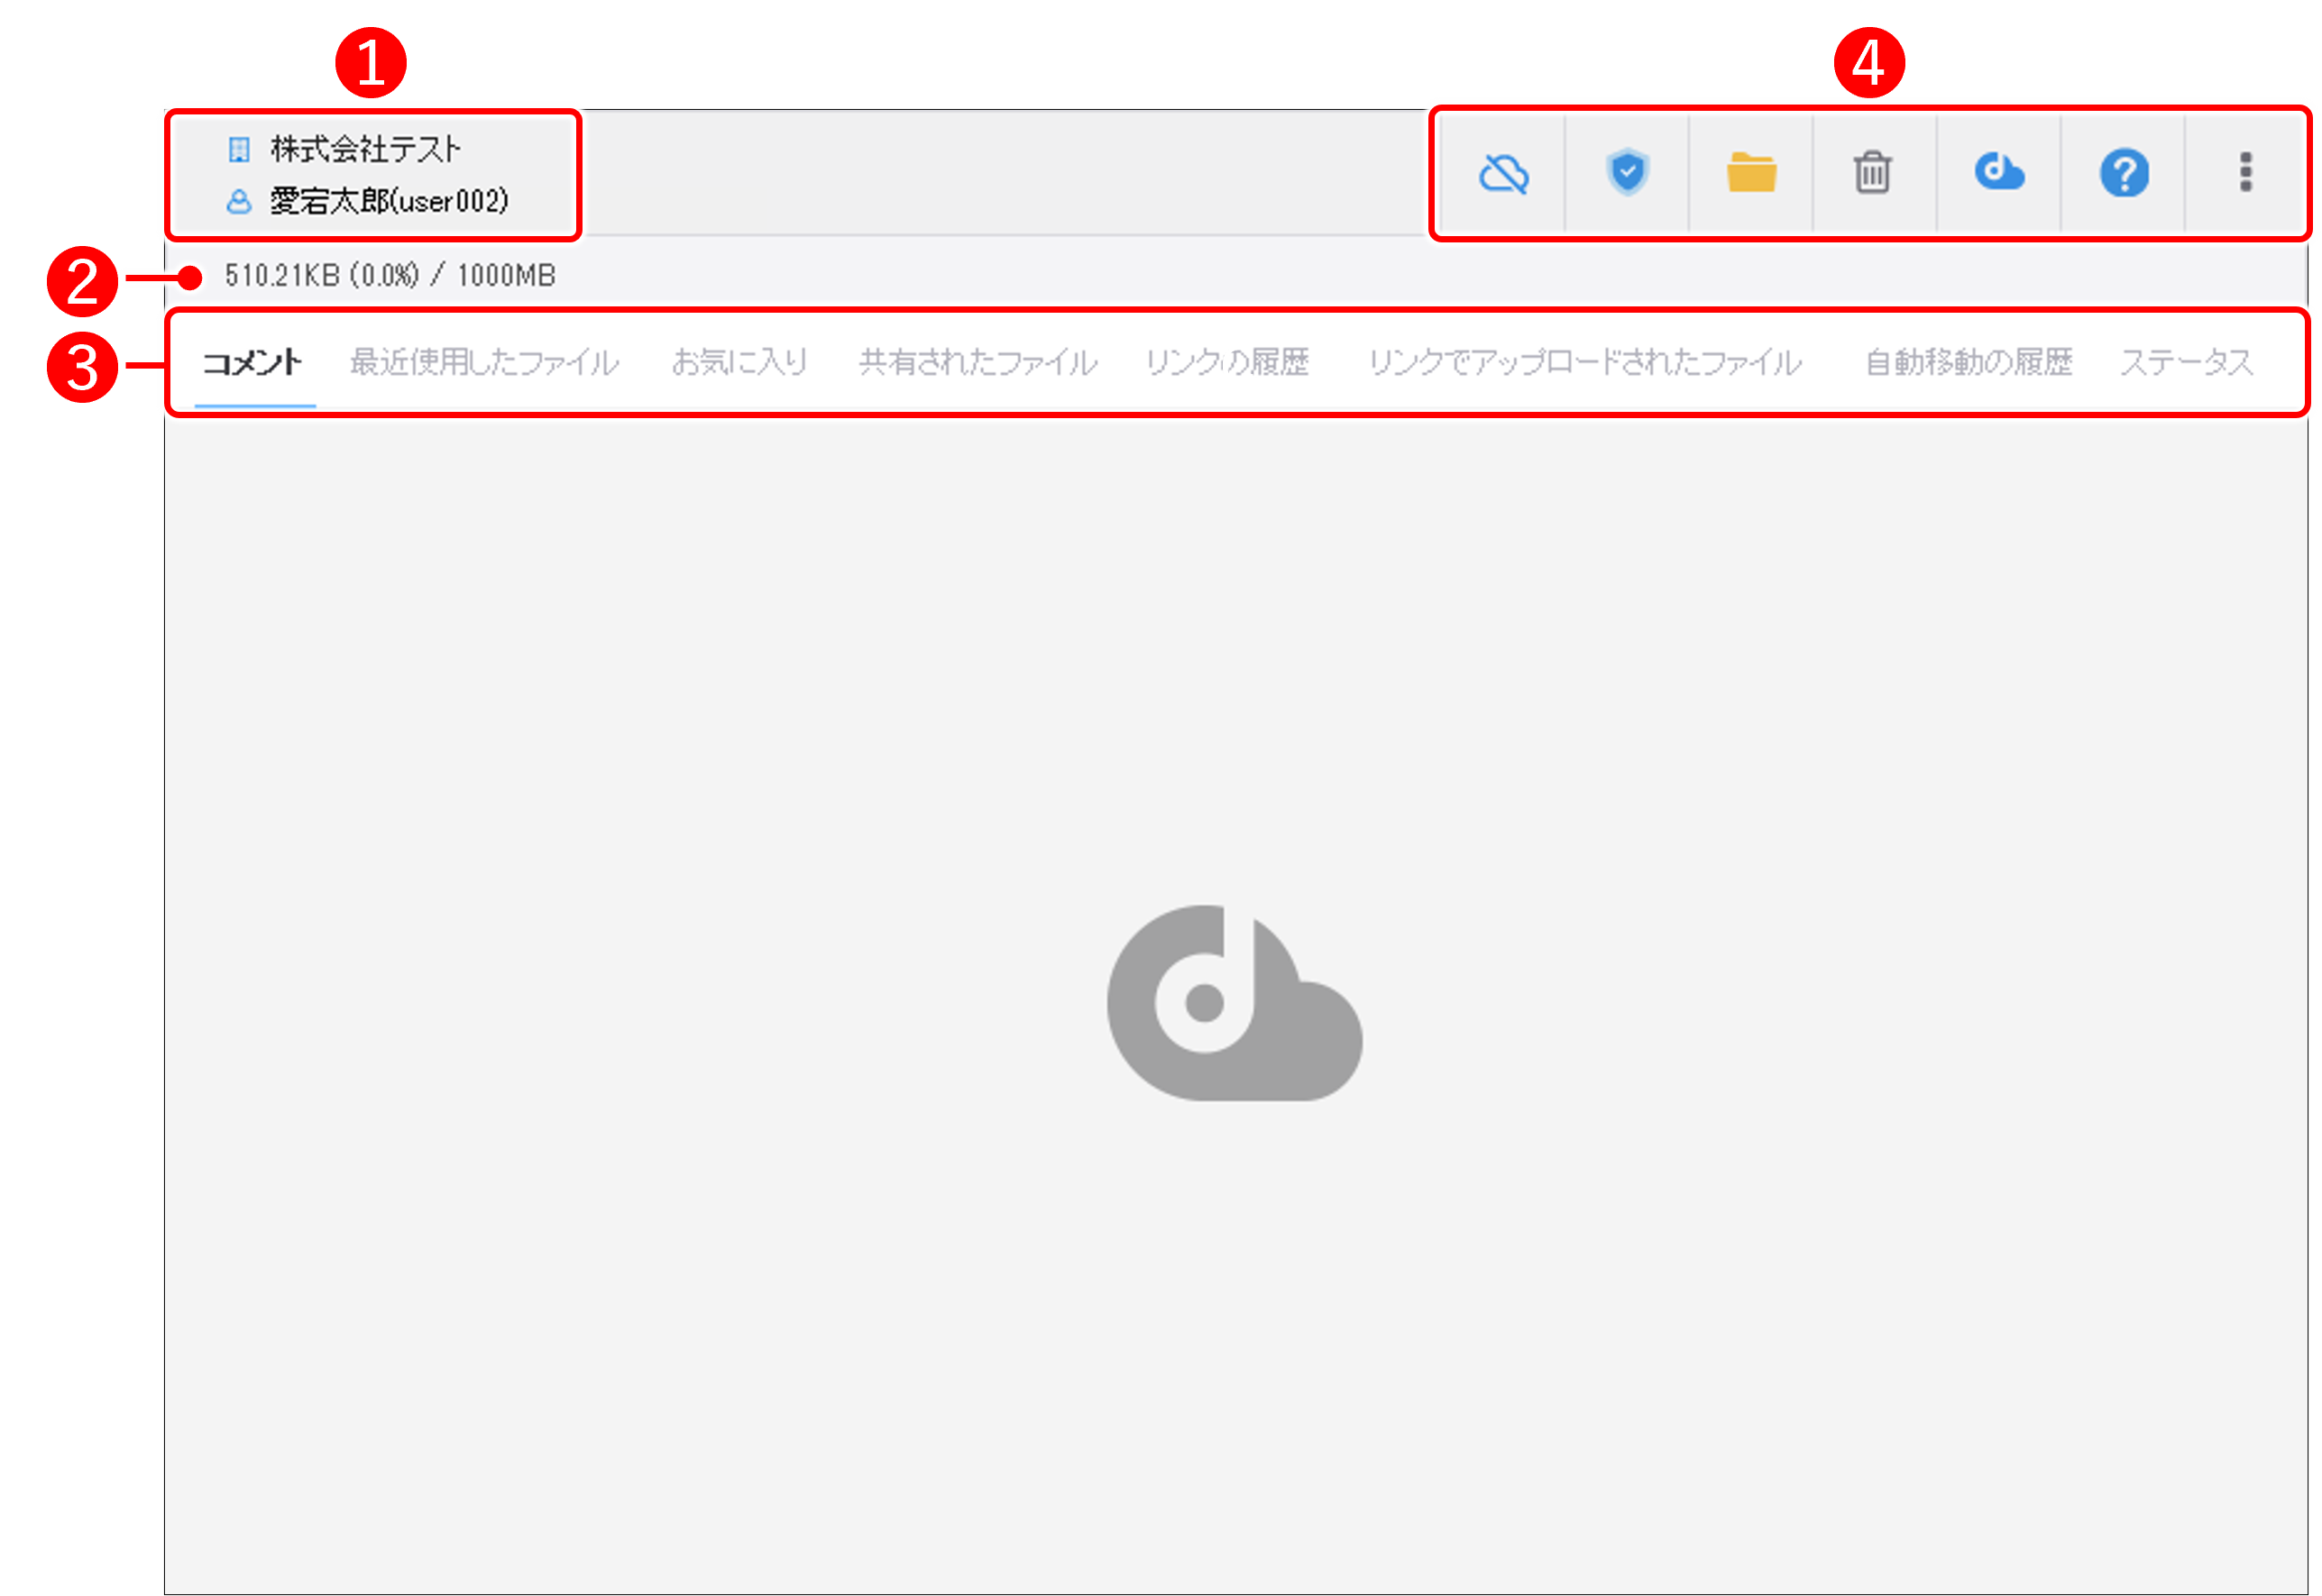Screen dimensions: 2322x1596
Task: Open the help question mark icon
Action: click(x=2123, y=173)
